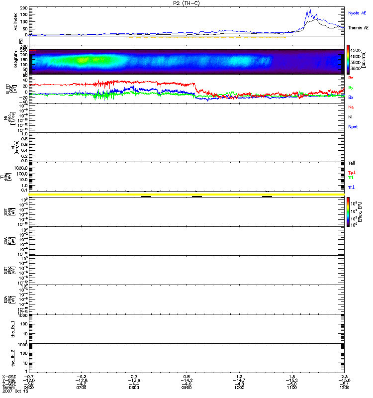The height and width of the screenshot is (398, 373).
Task: Click the 1200 time tick label
Action: click(345, 388)
